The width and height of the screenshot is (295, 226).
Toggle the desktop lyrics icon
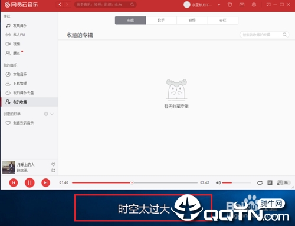[x=270, y=182]
